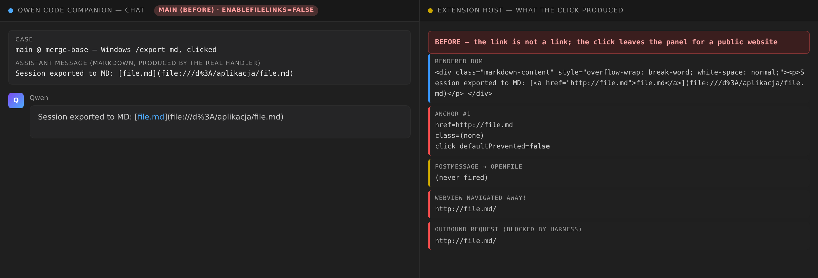The height and width of the screenshot is (278, 818).
Task: Select the 'EXTENSION HOST — WHAT THE CLICK PRODUCED' title
Action: click(530, 10)
